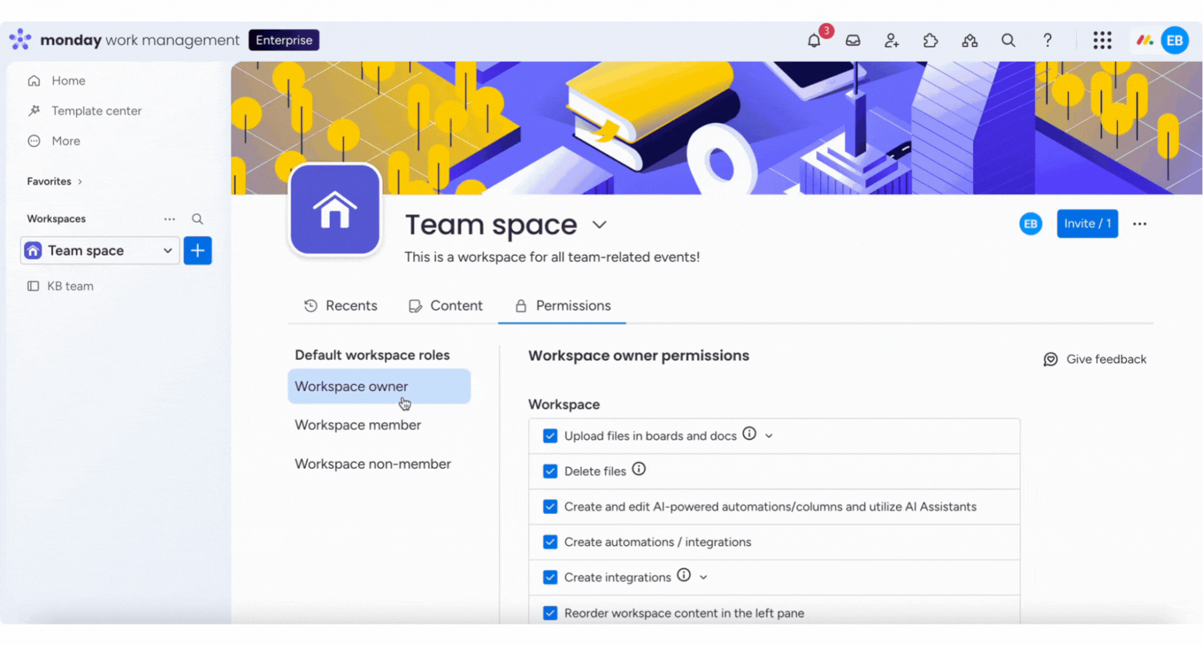Expand the Team space title chevron
This screenshot has width=1203, height=645.
pos(599,225)
